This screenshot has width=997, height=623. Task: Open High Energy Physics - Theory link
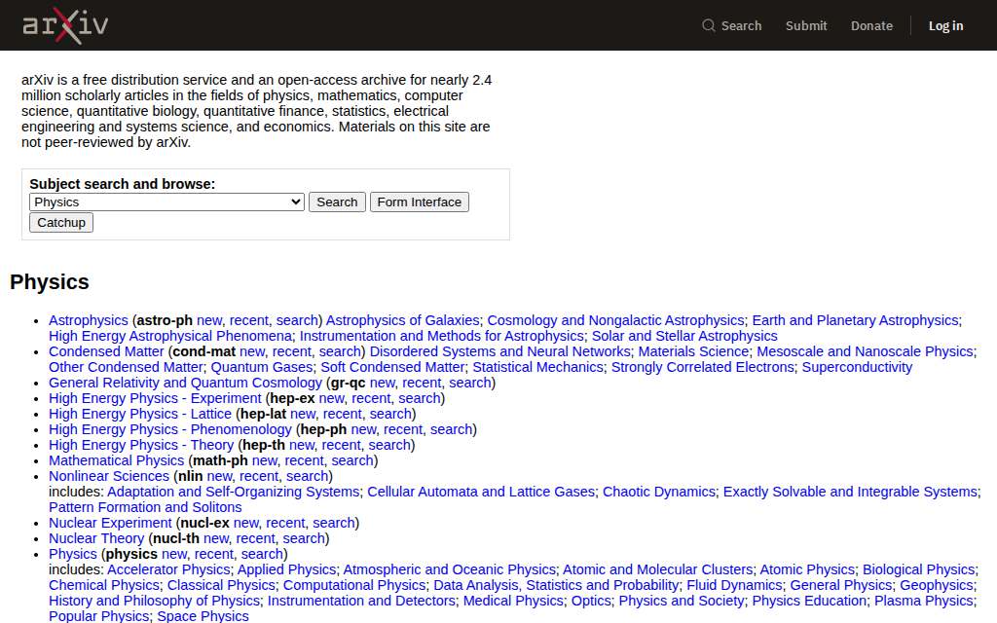tap(141, 445)
